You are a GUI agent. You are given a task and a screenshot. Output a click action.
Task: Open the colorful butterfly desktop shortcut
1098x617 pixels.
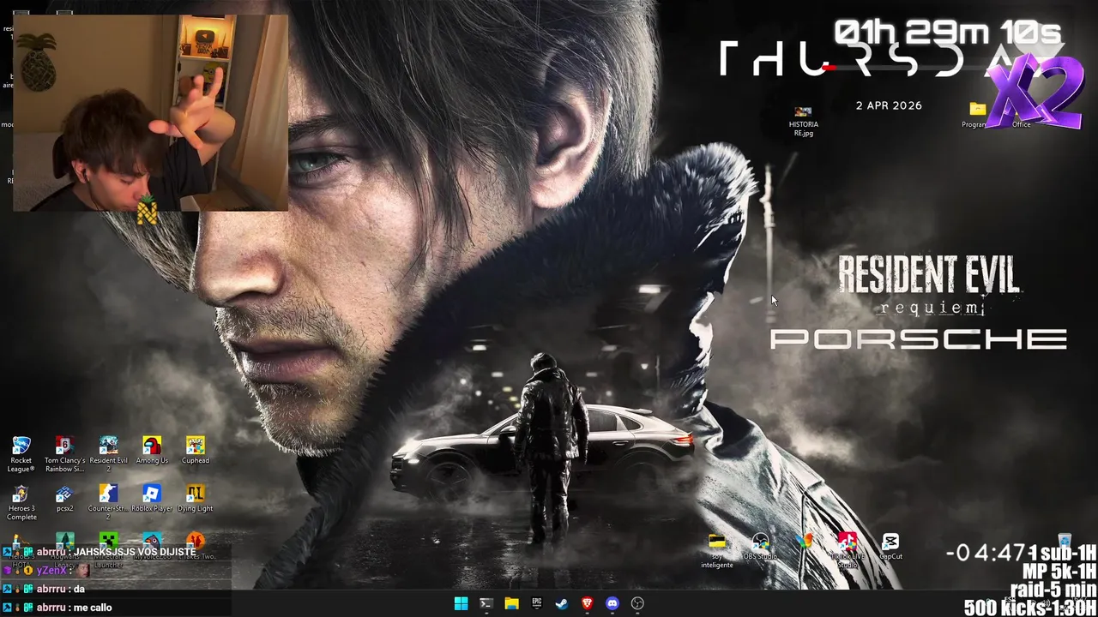[804, 542]
